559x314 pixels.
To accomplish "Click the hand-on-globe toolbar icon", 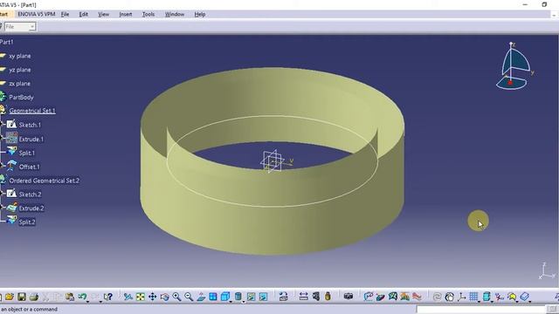I will pyautogui.click(x=450, y=297).
